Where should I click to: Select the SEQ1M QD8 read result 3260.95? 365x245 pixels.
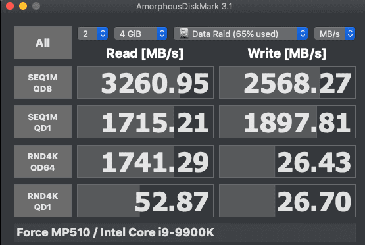145,82
